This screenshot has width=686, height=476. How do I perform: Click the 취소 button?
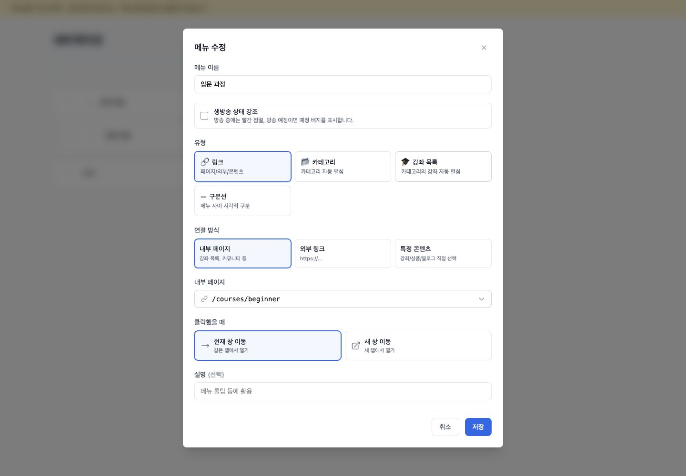445,427
